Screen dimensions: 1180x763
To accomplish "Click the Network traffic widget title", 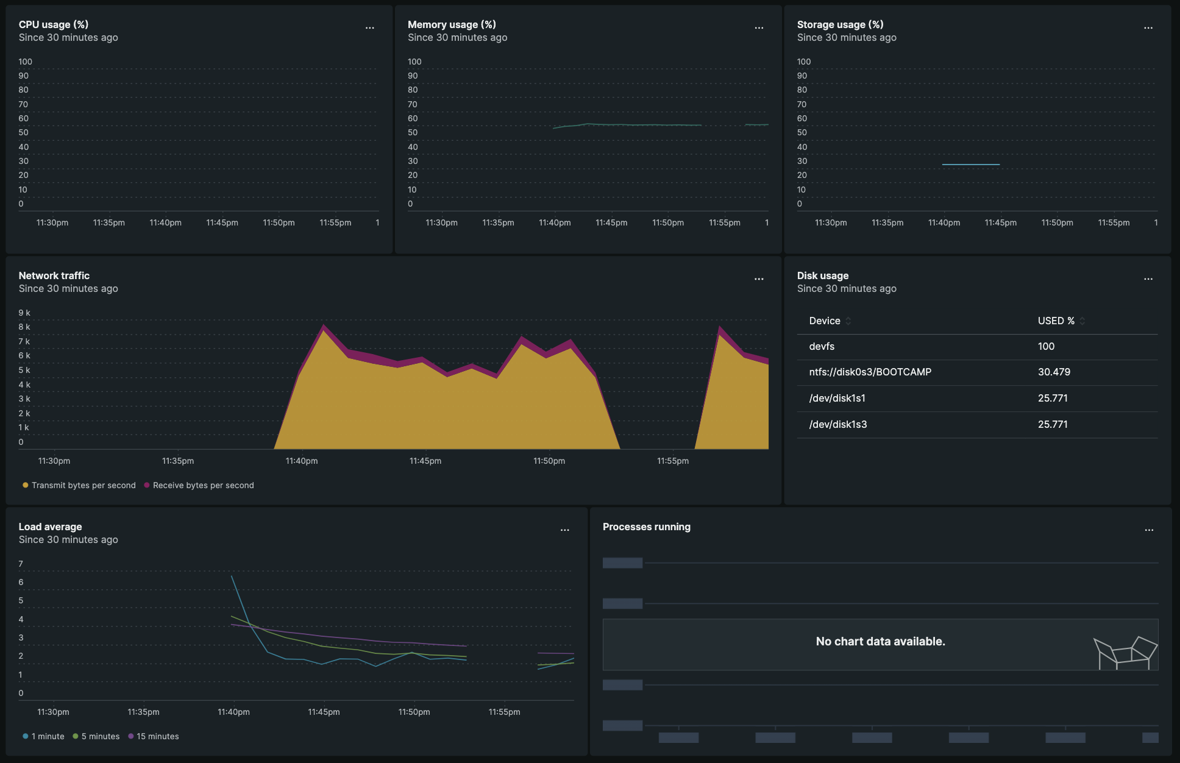I will tap(54, 275).
